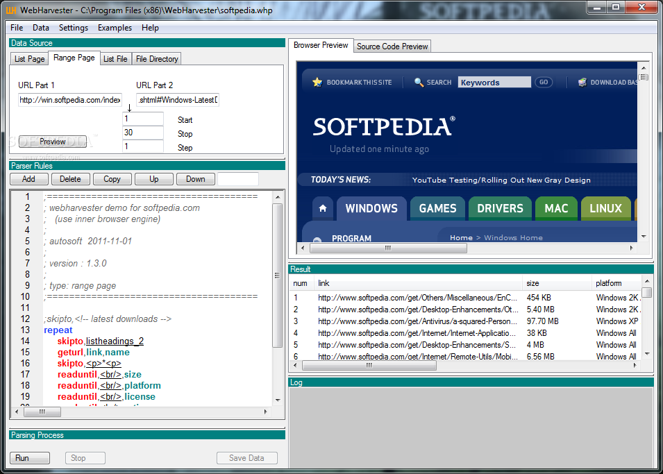663x474 pixels.
Task: Click Result list horizontal scrollbar thumb
Action: [x=369, y=365]
